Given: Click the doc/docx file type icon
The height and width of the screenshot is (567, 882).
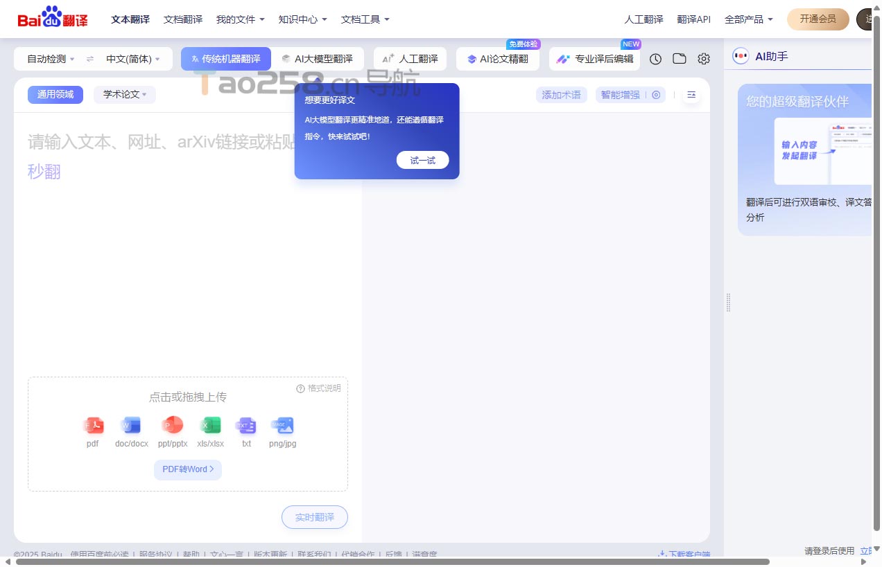Looking at the screenshot, I should (131, 425).
